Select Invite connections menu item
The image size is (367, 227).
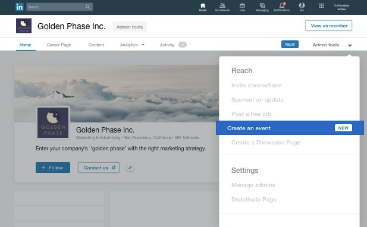256,86
